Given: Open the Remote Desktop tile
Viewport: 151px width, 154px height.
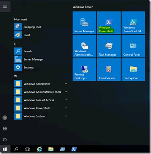Looking at the screenshot, I should pos(84,70).
